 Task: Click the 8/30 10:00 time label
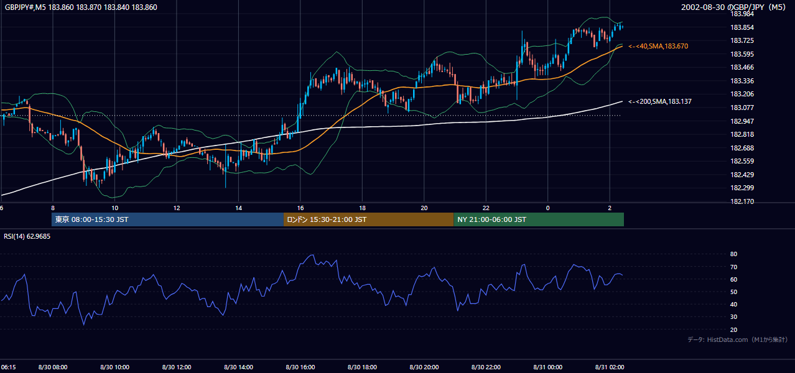point(114,367)
